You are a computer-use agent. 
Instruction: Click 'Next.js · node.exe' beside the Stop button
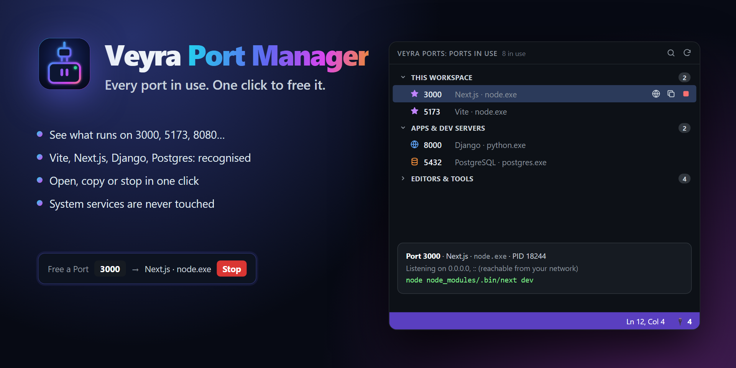(178, 269)
